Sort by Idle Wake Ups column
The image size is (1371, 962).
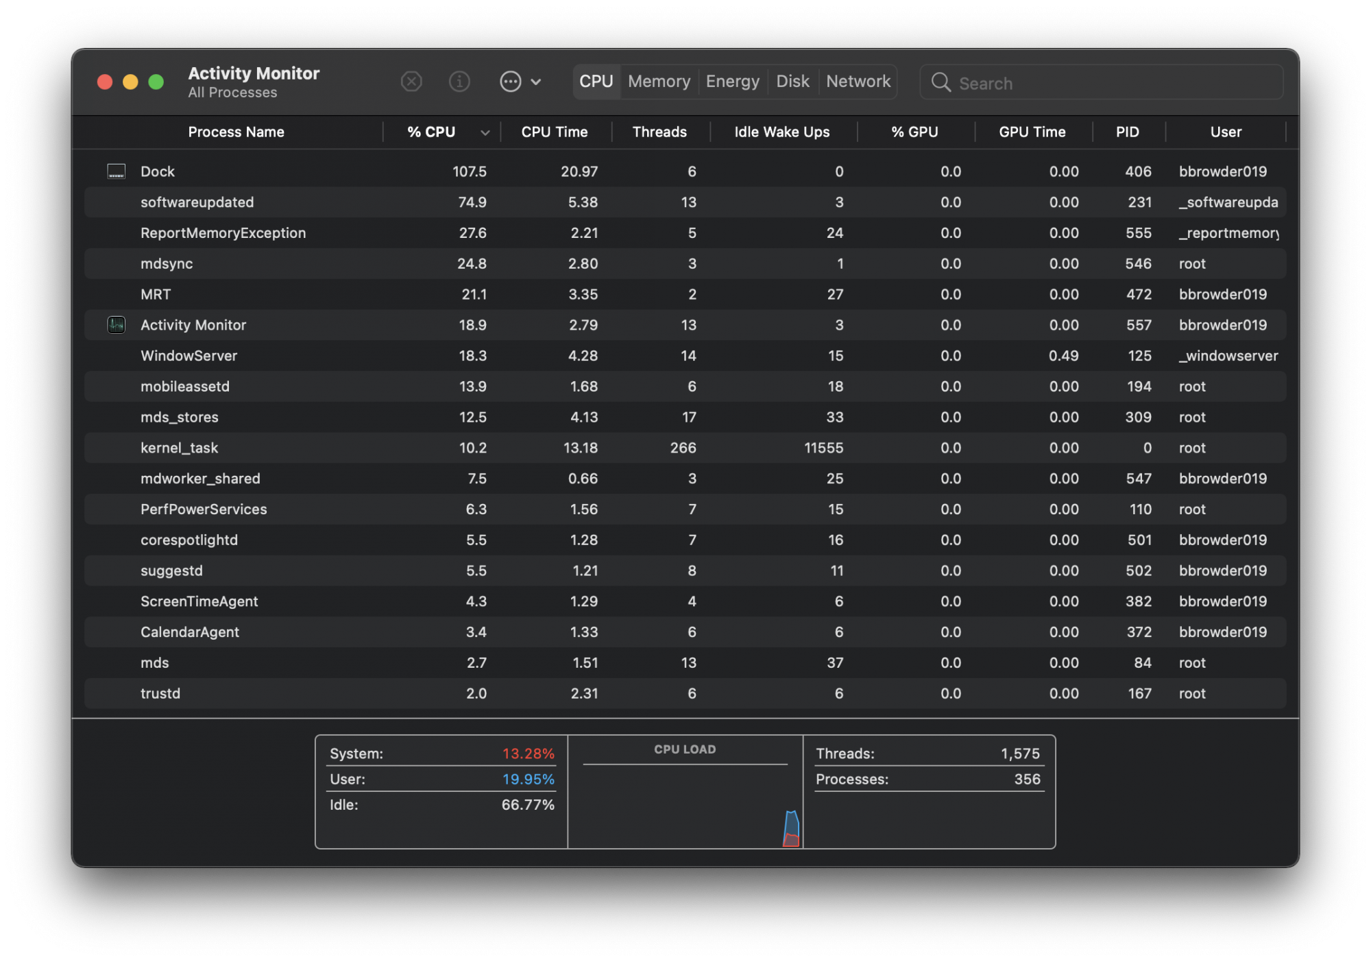pyautogui.click(x=782, y=132)
